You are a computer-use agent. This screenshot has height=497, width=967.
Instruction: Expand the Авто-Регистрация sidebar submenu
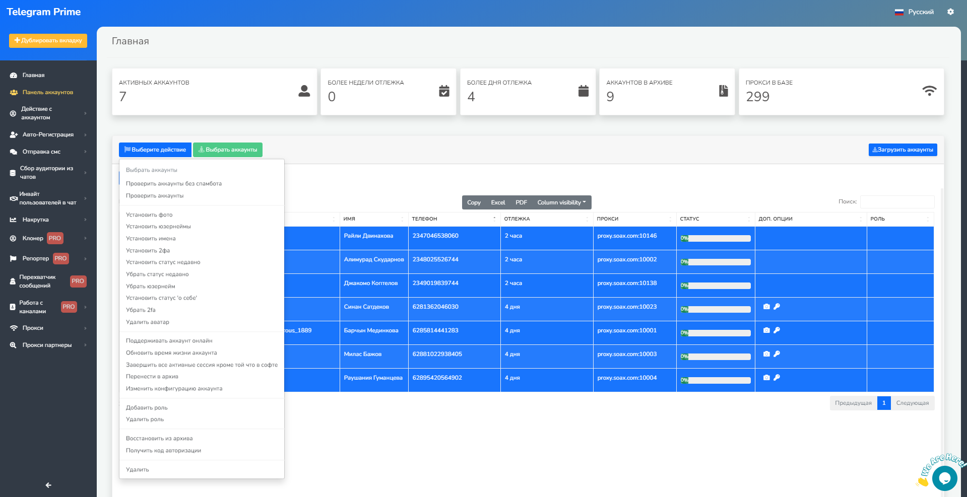pyautogui.click(x=48, y=134)
